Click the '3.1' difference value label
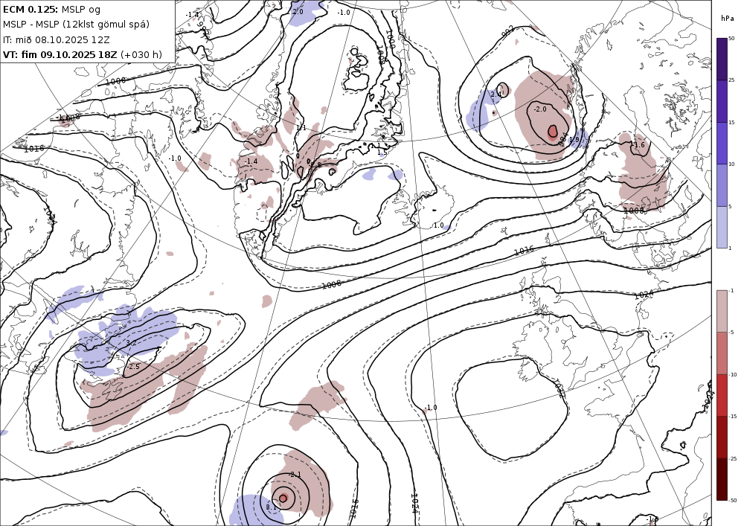Viewport: 744px width, 526px height. (x=271, y=507)
